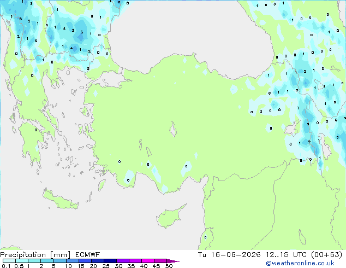Click the 10 mm legend color swatch
This screenshot has width=346, height=268.
[73, 261]
